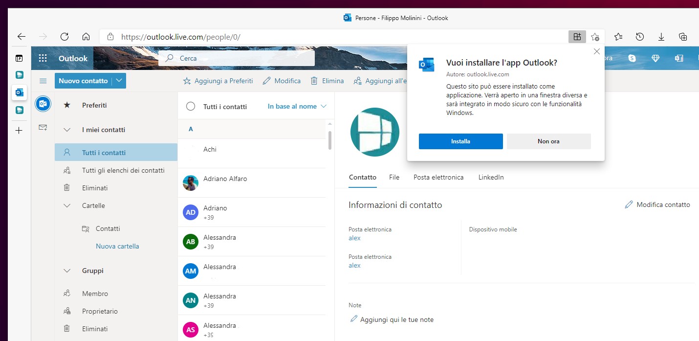699x341 pixels.
Task: Reload the page with the refresh icon
Action: [64, 37]
